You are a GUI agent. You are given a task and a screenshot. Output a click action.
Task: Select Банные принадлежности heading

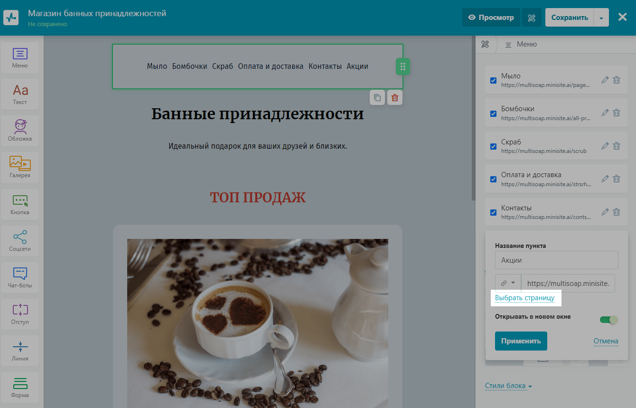point(258,114)
